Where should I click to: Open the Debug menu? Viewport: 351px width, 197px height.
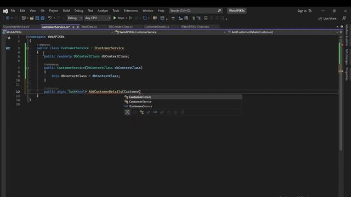point(78,11)
